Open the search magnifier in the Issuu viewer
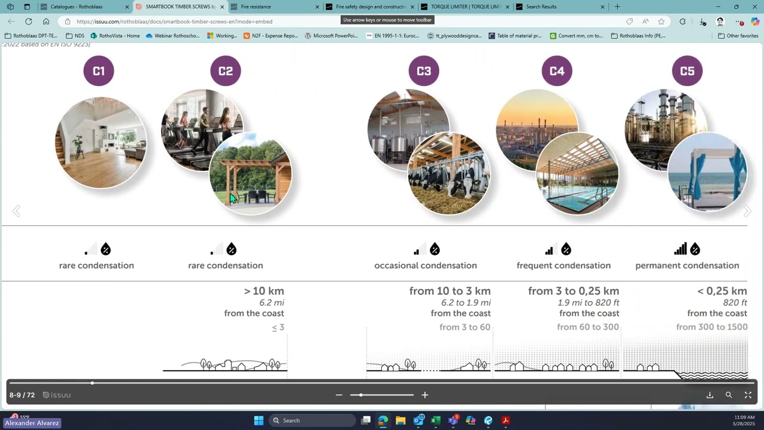 tap(729, 395)
